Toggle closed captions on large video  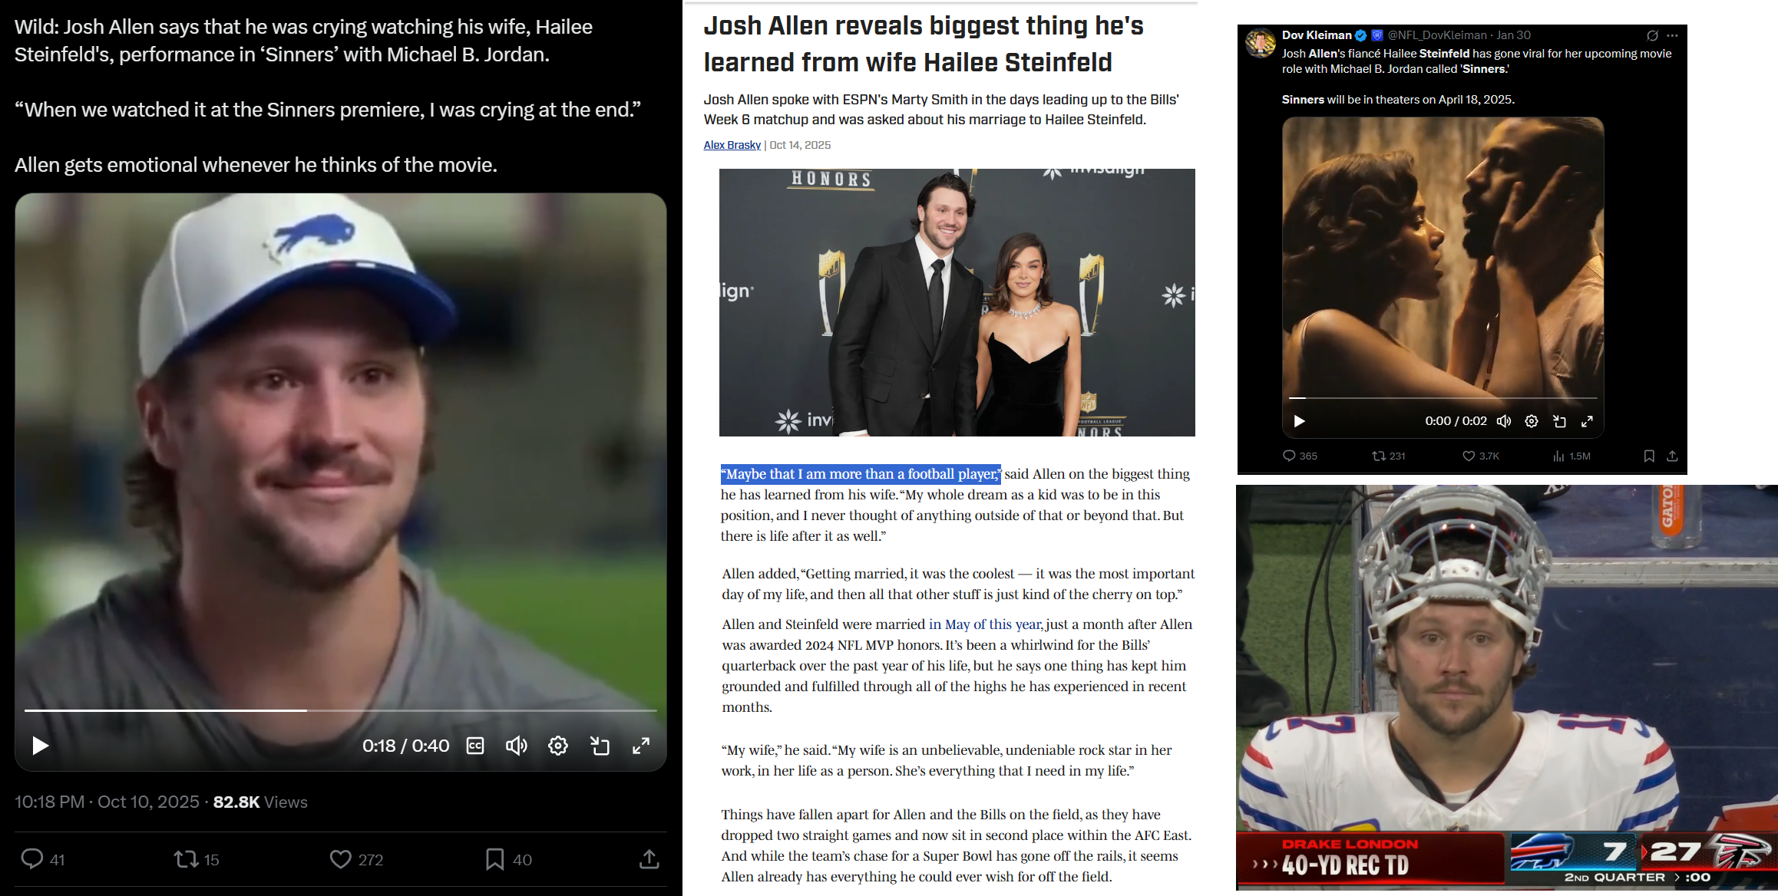point(475,746)
